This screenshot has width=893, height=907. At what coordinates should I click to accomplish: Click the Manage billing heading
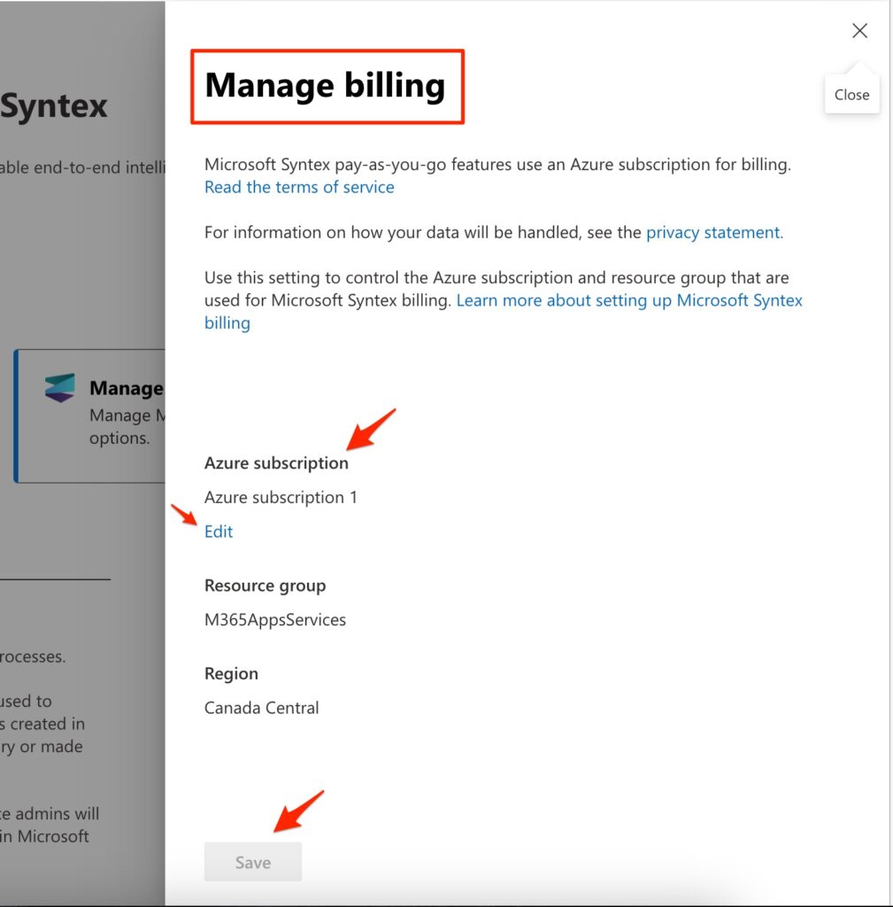325,86
